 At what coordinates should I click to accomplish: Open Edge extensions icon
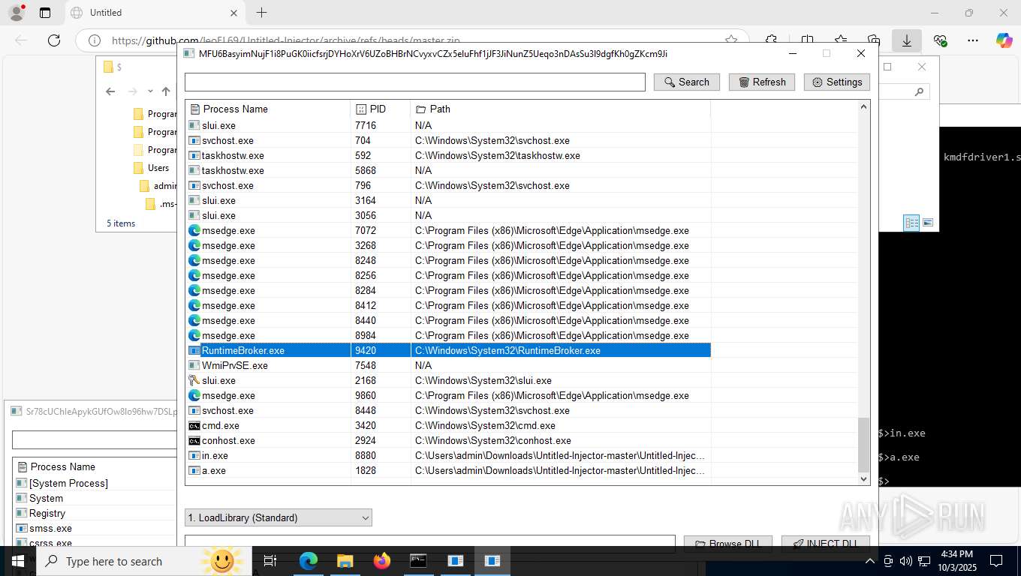tap(771, 40)
